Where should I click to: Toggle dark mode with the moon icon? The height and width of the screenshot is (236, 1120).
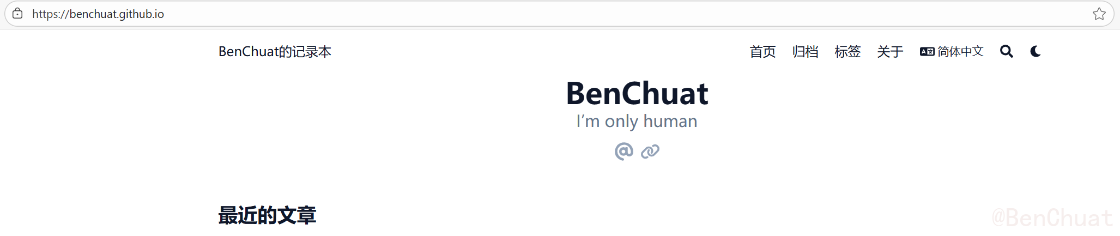[x=1036, y=51]
